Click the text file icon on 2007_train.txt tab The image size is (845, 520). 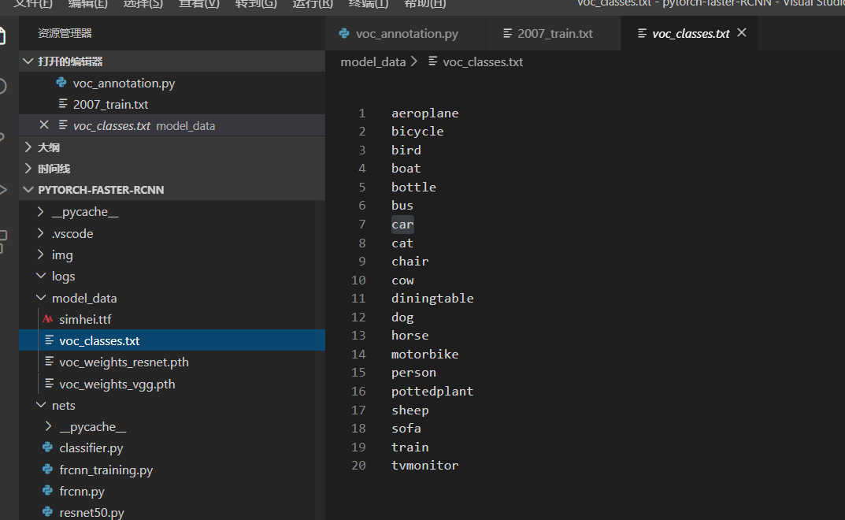507,33
